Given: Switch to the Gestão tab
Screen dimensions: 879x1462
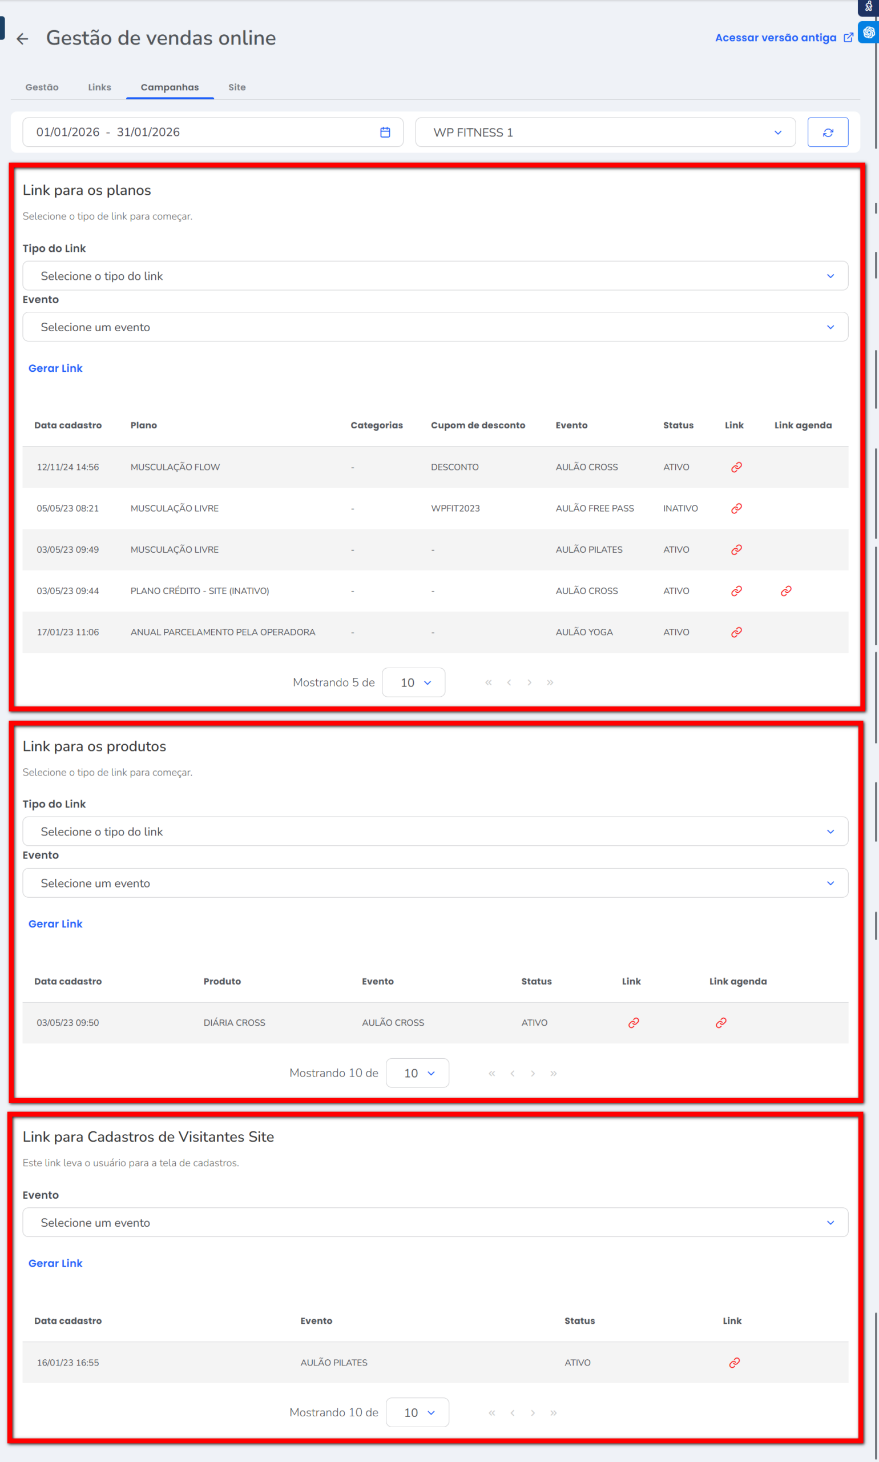Looking at the screenshot, I should click(x=42, y=87).
